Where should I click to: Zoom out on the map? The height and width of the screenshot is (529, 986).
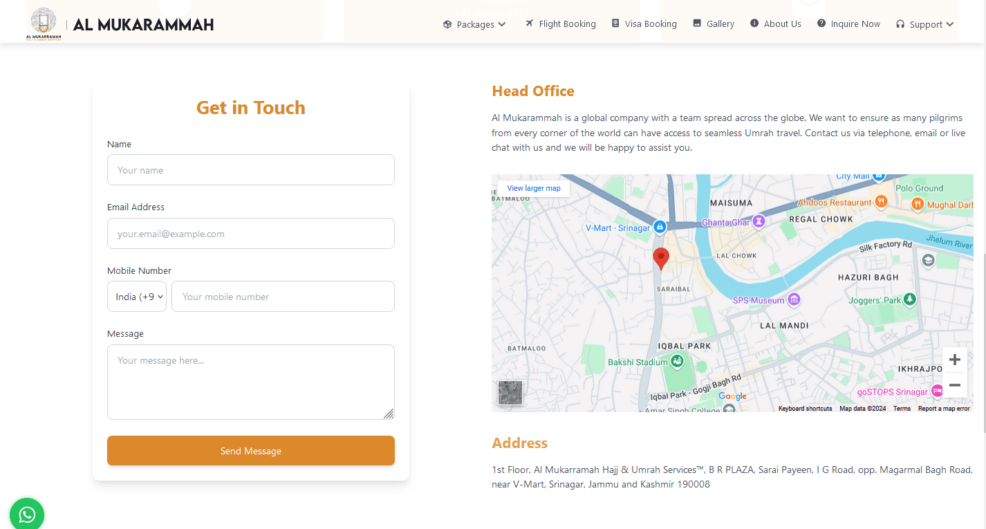pyautogui.click(x=954, y=385)
